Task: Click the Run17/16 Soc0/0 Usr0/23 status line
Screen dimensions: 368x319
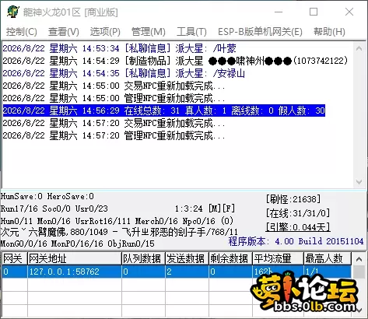Action: pyautogui.click(x=54, y=209)
